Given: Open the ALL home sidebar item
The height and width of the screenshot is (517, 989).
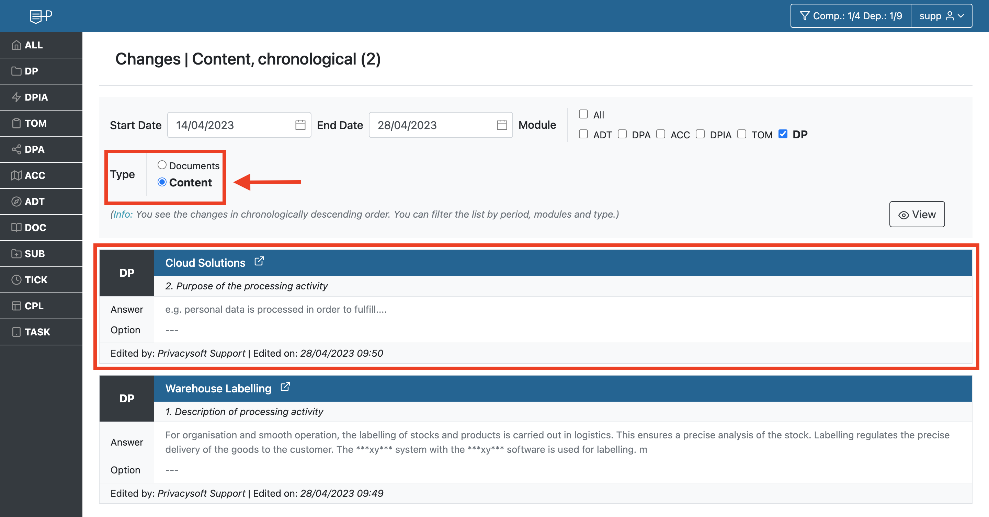Looking at the screenshot, I should [x=41, y=45].
